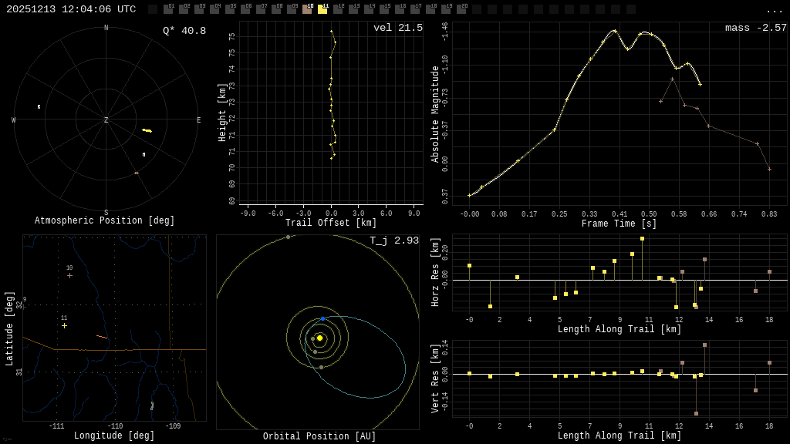Toggle station square 15
This screenshot has height=444, width=790.
(x=384, y=9)
